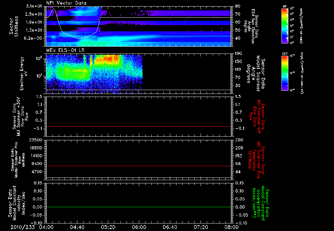Click the 07:20 time axis label
This screenshot has width=334, height=231.
[x=201, y=227]
